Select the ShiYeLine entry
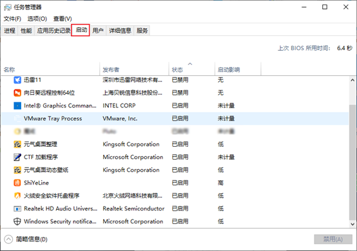 (x=36, y=183)
